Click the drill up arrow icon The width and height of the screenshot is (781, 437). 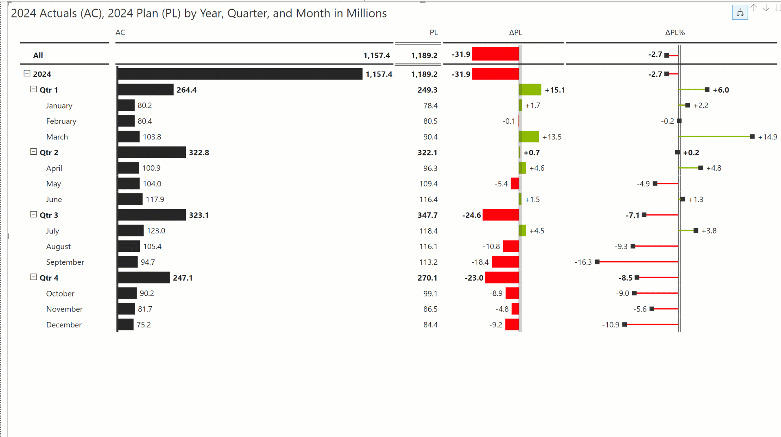(x=754, y=8)
